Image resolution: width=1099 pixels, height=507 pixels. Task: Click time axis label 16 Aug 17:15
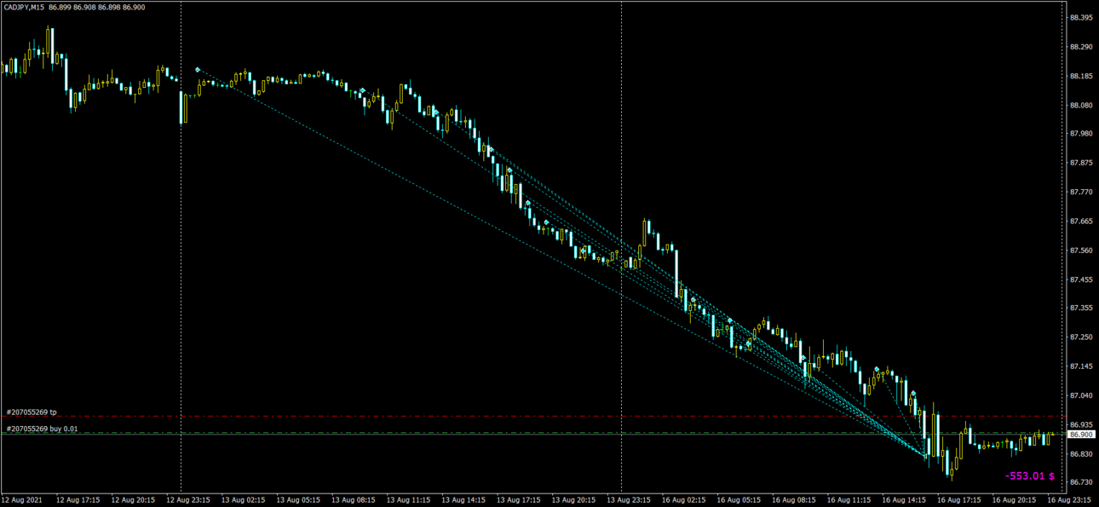(958, 499)
